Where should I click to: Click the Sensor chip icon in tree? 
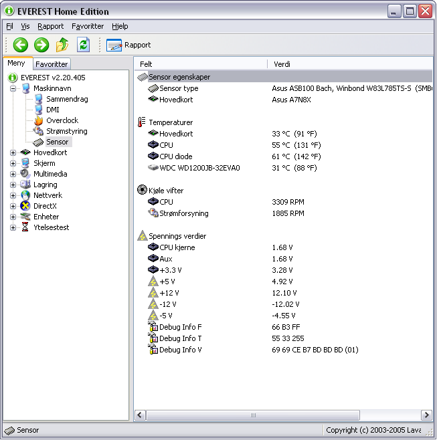point(38,142)
